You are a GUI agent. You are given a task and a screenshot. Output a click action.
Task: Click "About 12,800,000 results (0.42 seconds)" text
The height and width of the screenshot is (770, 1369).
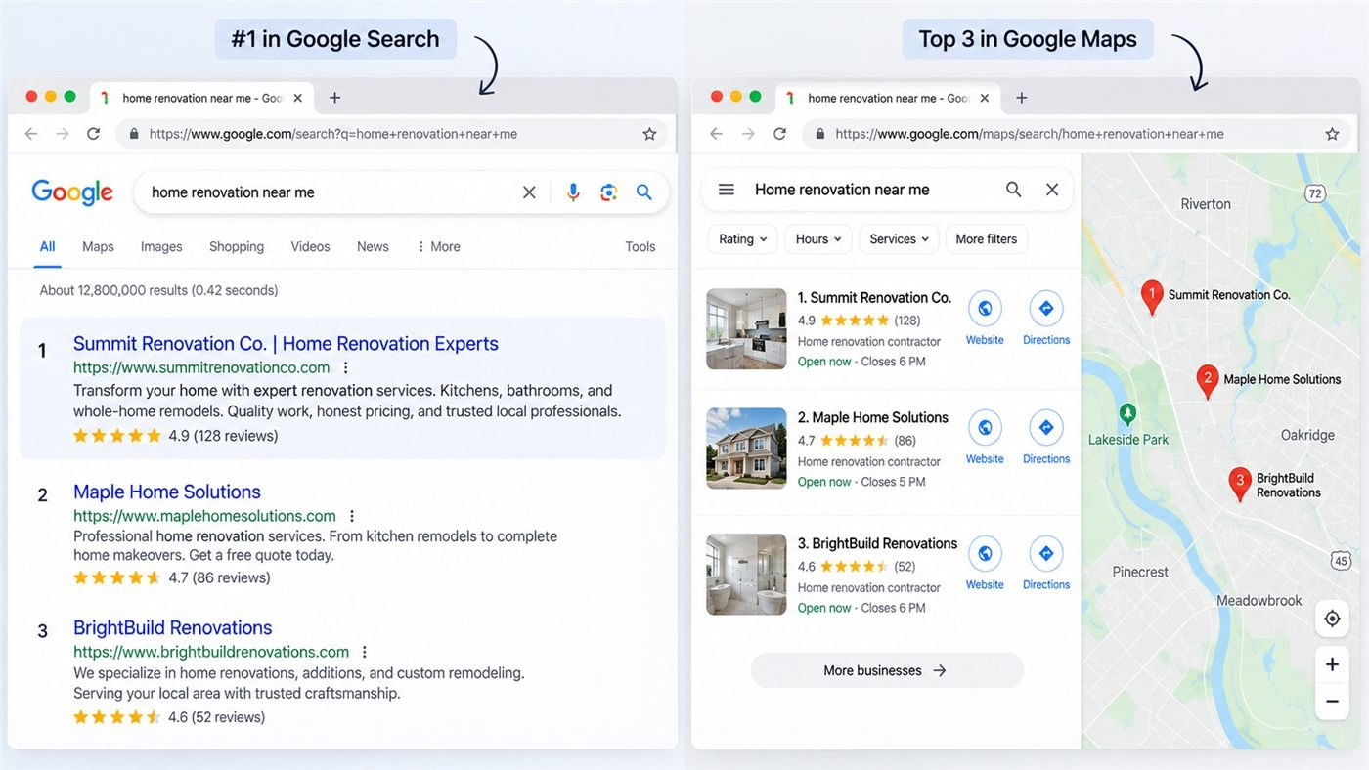tap(158, 290)
